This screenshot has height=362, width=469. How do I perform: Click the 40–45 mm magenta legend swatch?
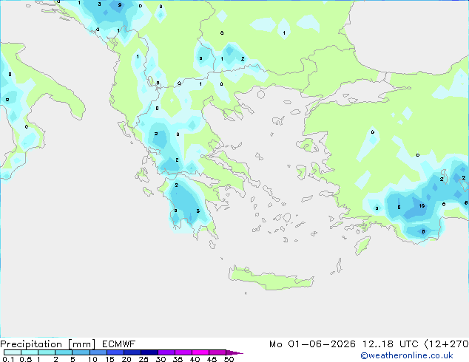pos(200,352)
